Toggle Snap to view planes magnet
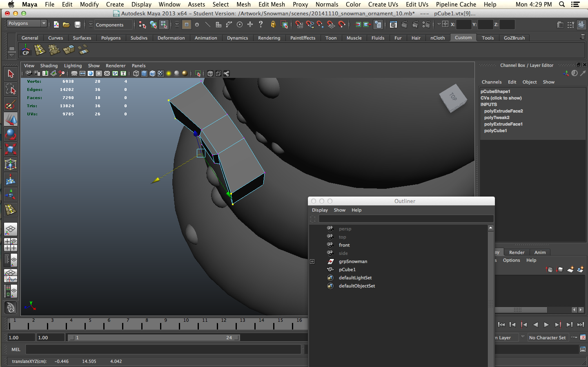Screen dimensions: 588x367 pyautogui.click(x=331, y=24)
